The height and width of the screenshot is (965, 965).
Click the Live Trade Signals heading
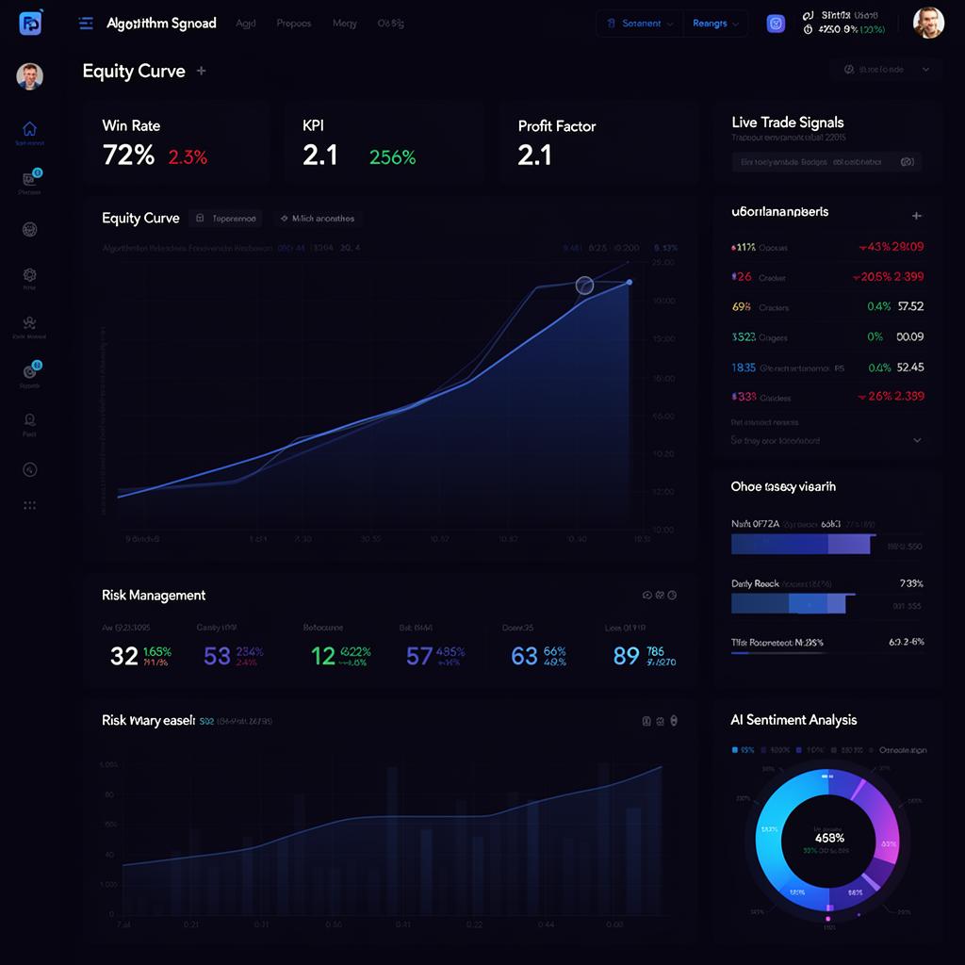click(787, 122)
